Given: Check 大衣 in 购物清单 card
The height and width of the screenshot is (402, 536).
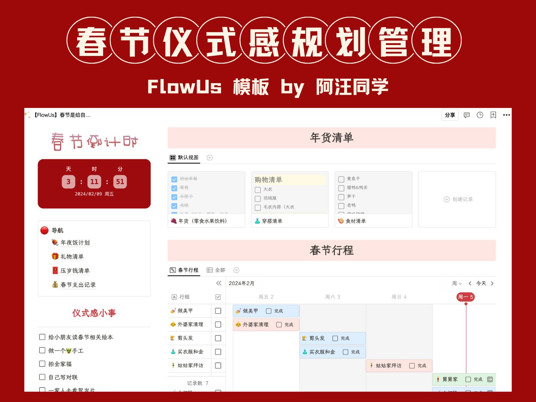Looking at the screenshot, I should click(x=258, y=190).
